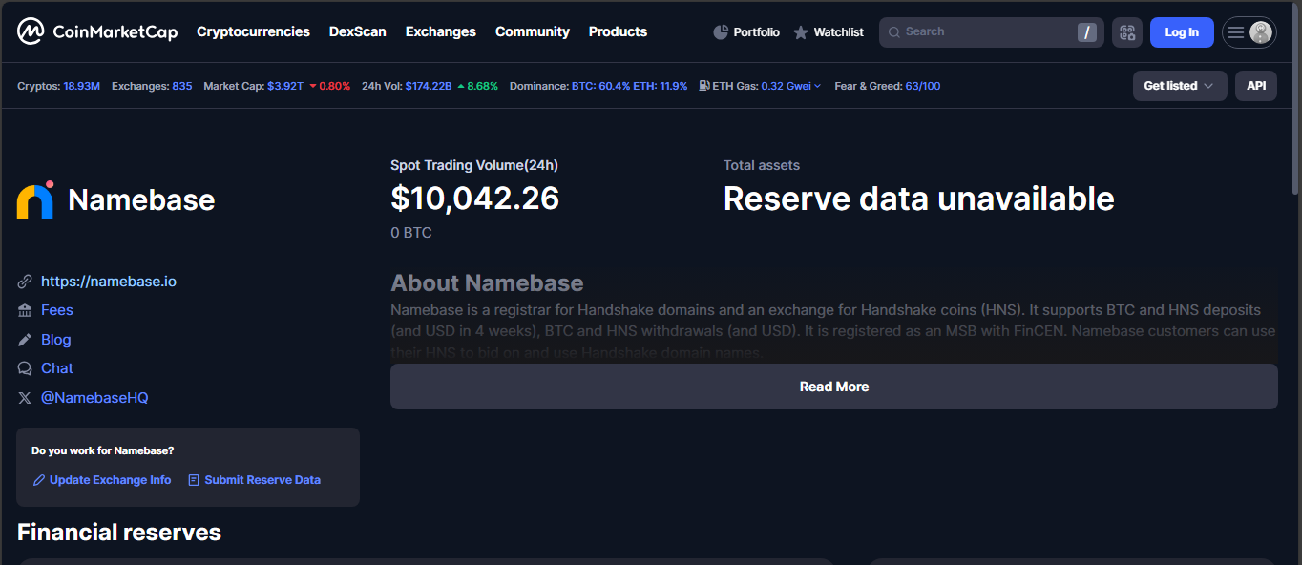The height and width of the screenshot is (565, 1302).
Task: Open the Products menu
Action: [x=618, y=31]
